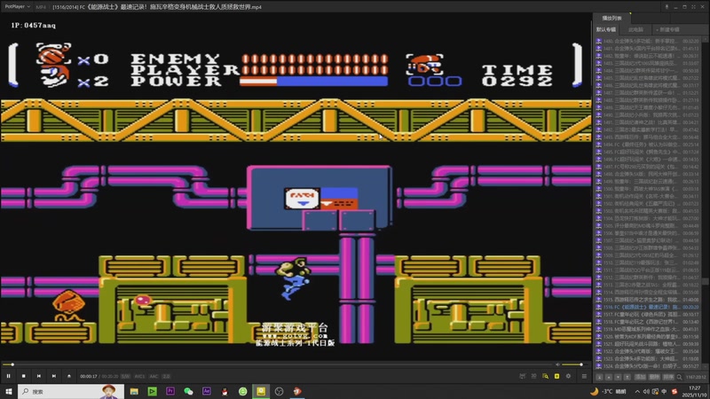Select playlist item 1500
Viewport: 710px width, 399px height.
point(648,189)
